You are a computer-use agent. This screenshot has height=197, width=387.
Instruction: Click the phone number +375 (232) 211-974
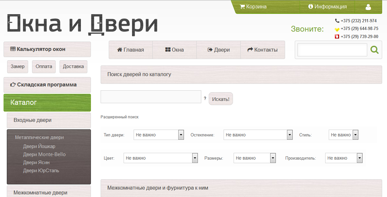359,21
